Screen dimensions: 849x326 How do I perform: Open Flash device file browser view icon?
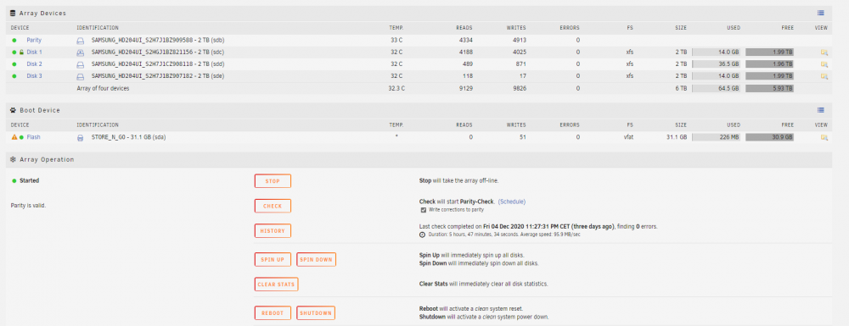[x=824, y=138]
